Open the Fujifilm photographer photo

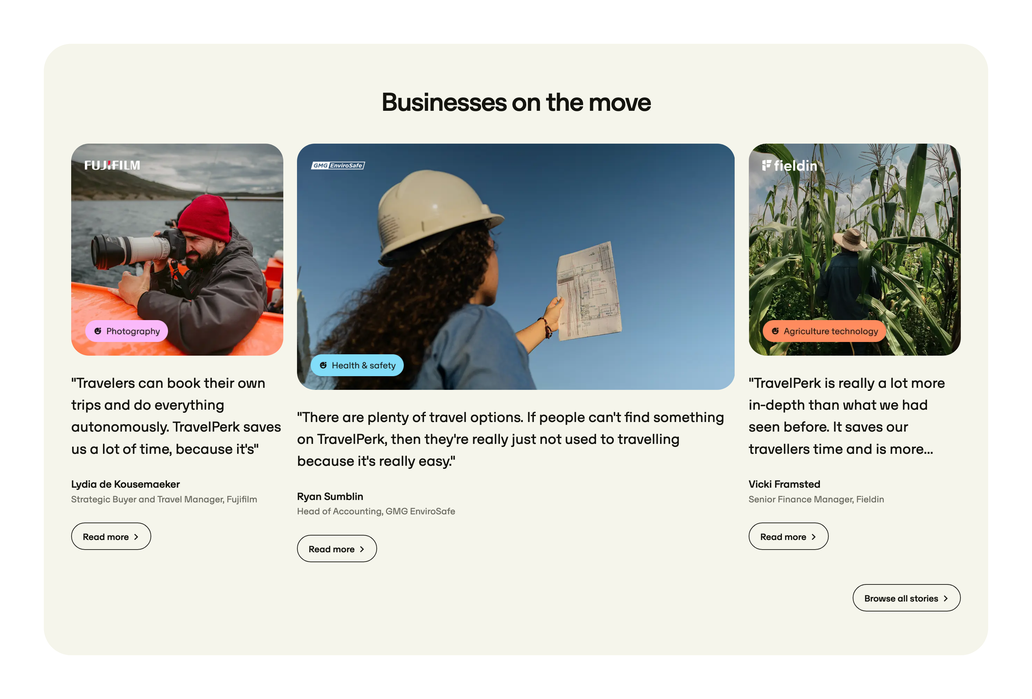pos(177,249)
